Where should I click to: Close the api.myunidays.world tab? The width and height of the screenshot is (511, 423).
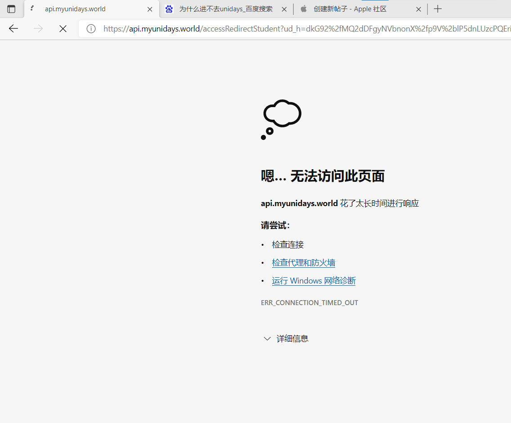tap(150, 9)
